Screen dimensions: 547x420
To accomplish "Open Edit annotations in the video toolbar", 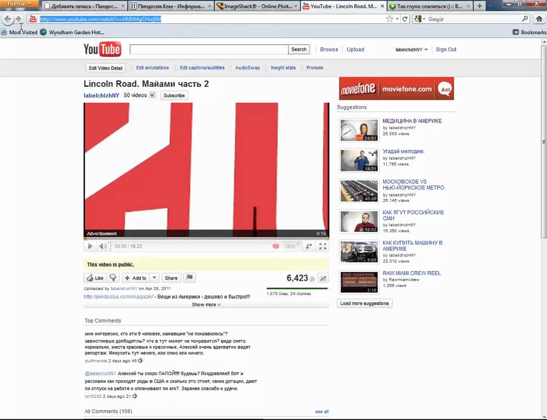I will [x=153, y=68].
